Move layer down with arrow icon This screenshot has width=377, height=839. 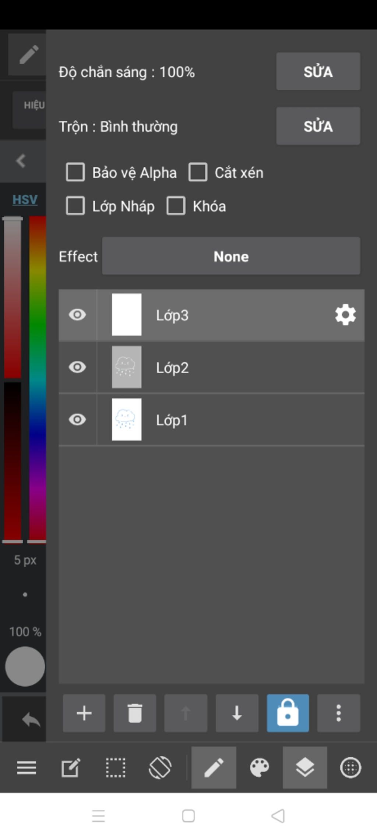pos(237,713)
